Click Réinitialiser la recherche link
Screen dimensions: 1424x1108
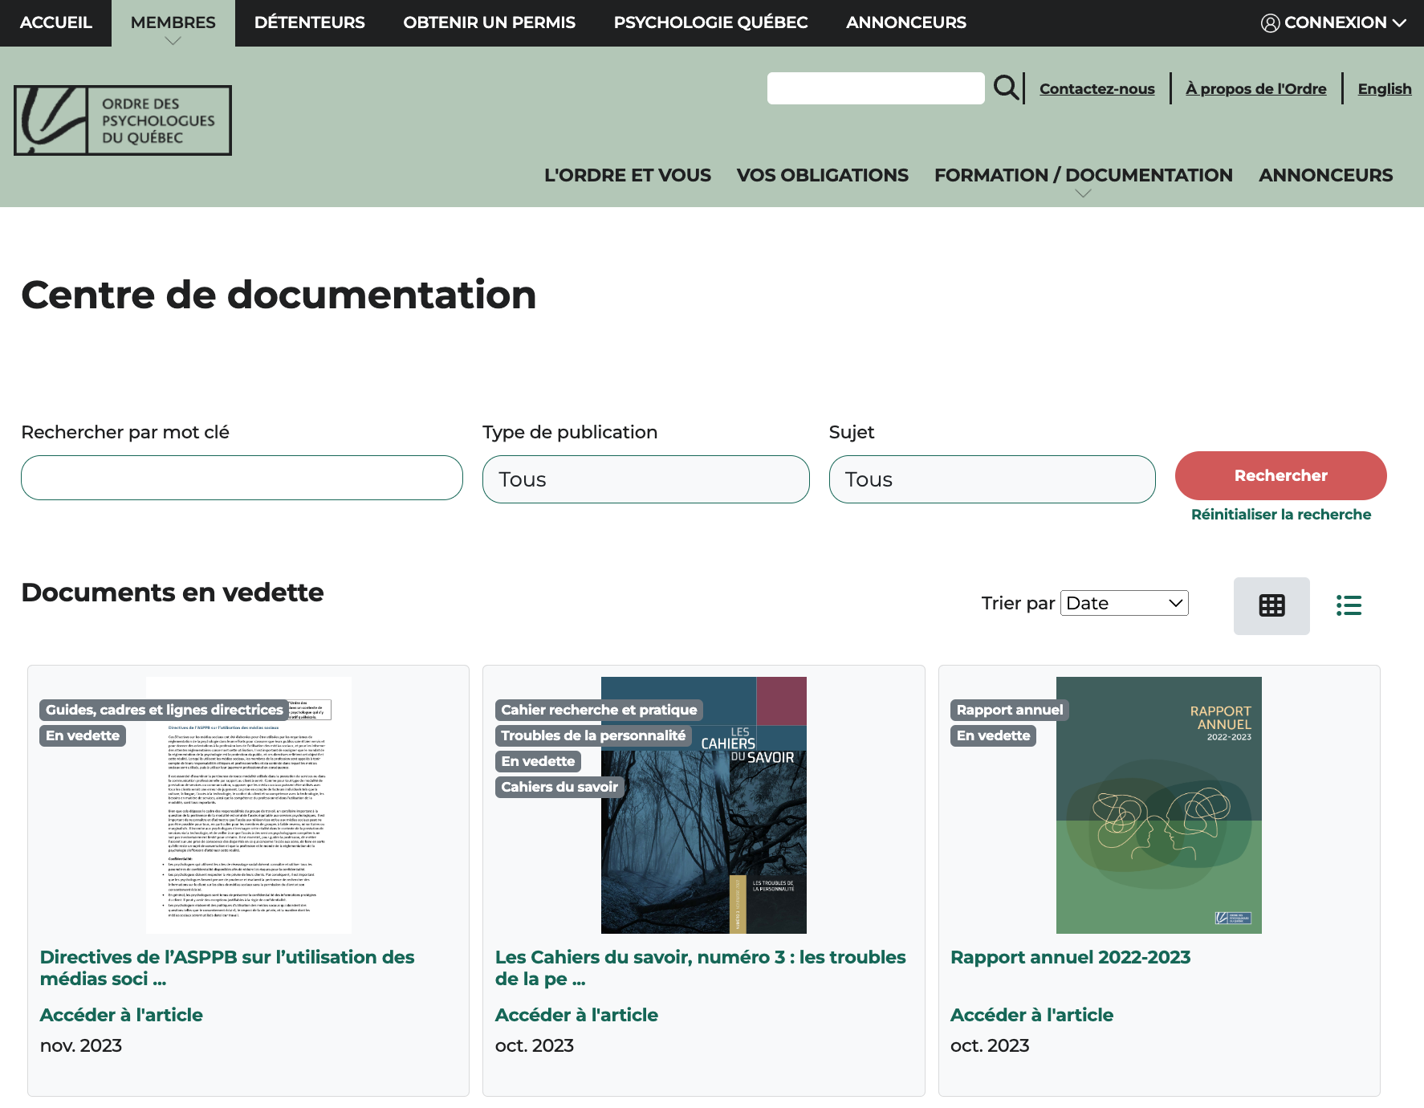pos(1280,514)
